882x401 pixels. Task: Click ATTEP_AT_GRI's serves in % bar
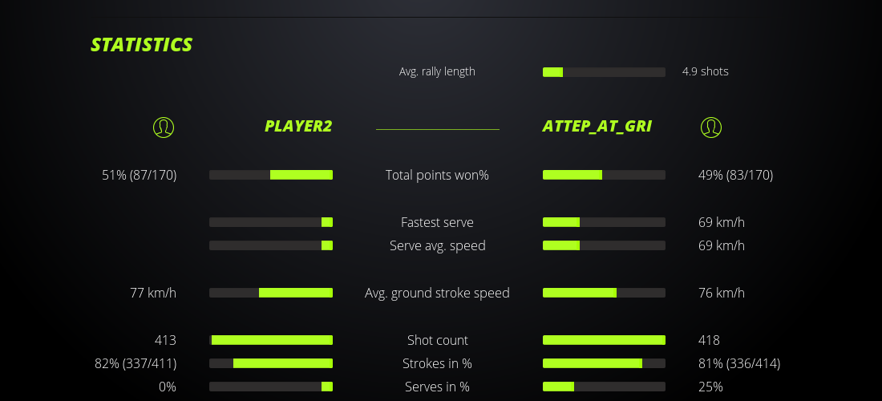click(604, 387)
